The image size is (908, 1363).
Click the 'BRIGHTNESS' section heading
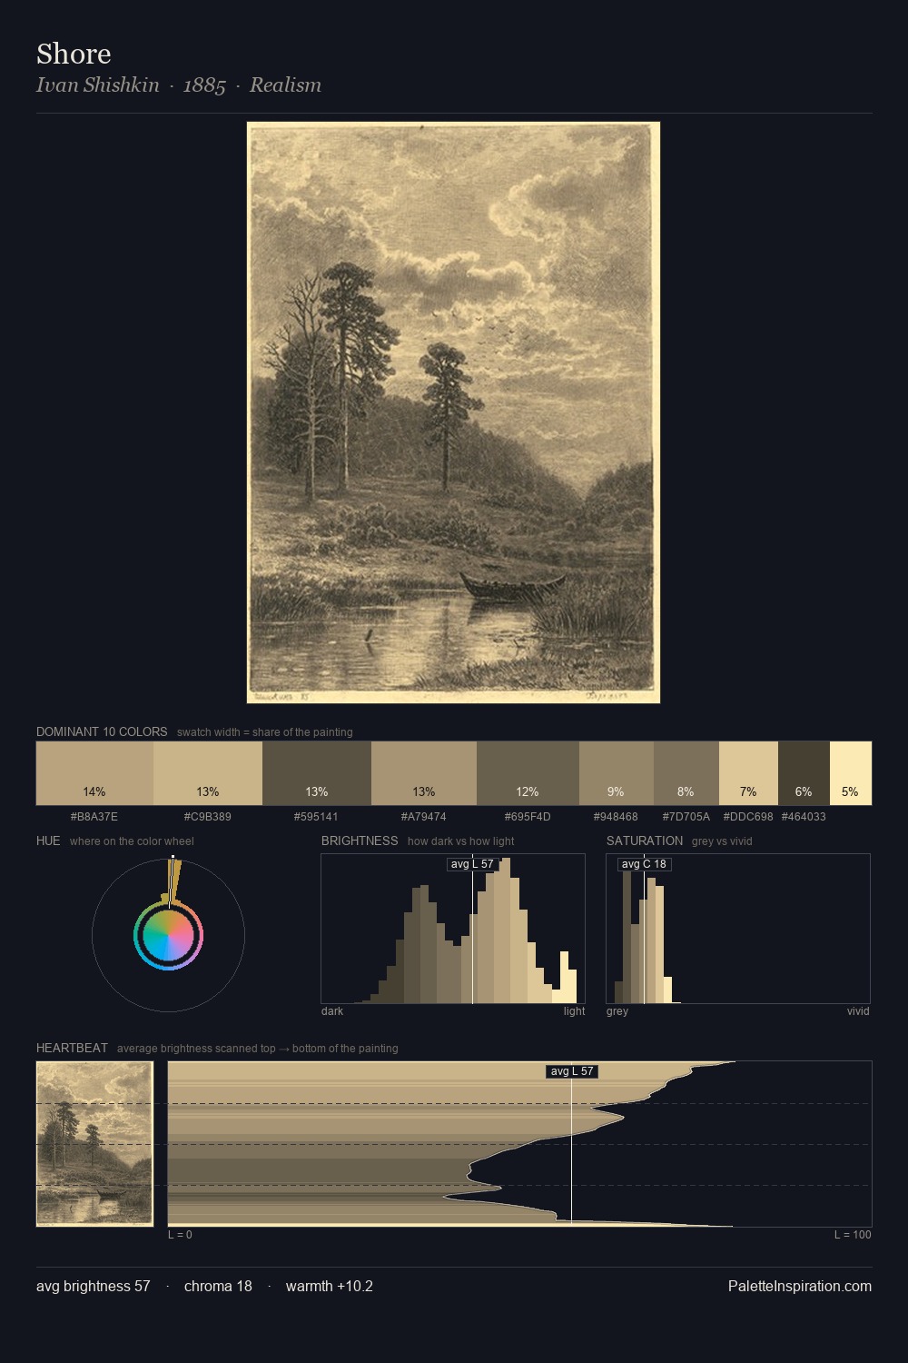click(x=360, y=841)
